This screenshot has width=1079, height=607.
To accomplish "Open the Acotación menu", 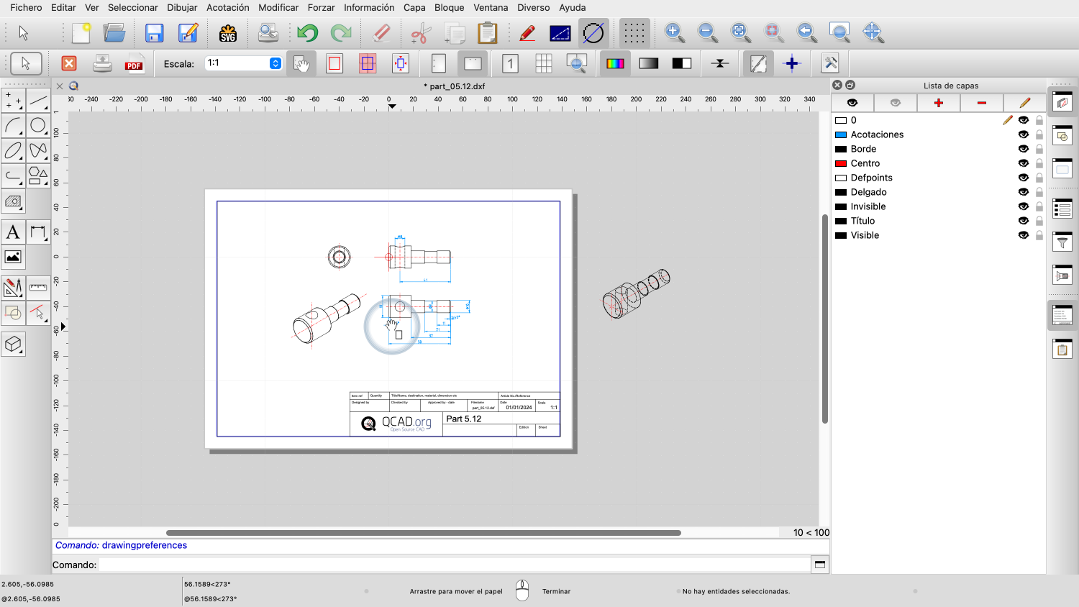I will pyautogui.click(x=227, y=7).
